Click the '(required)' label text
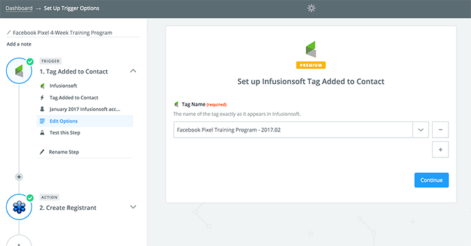The height and width of the screenshot is (246, 471). pyautogui.click(x=216, y=104)
